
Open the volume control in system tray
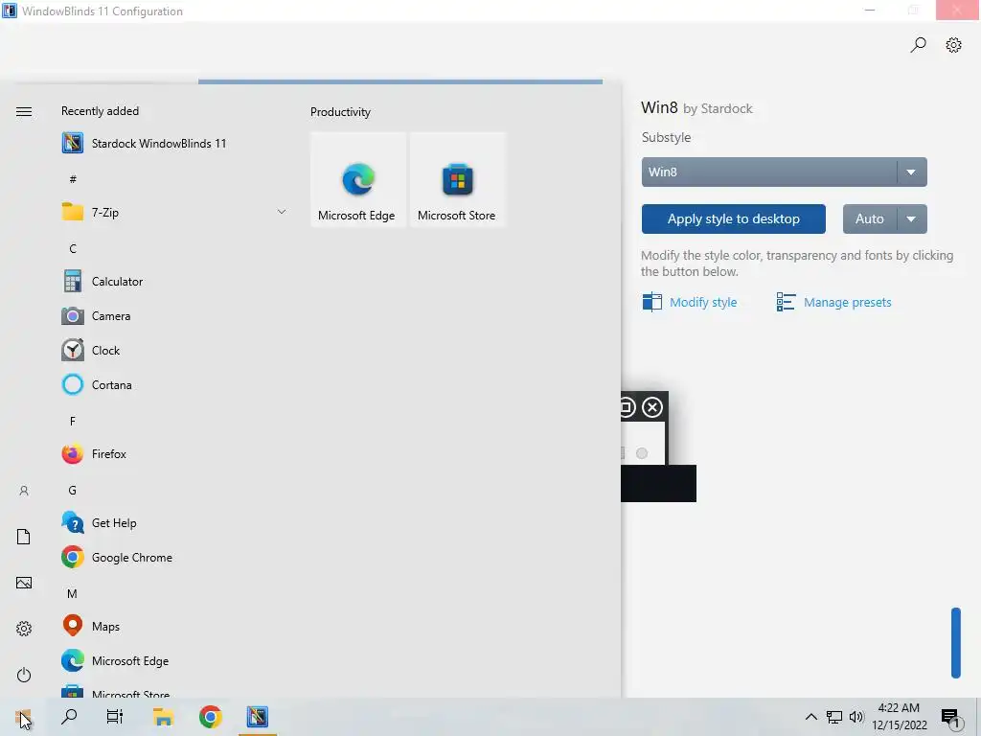[x=856, y=717]
